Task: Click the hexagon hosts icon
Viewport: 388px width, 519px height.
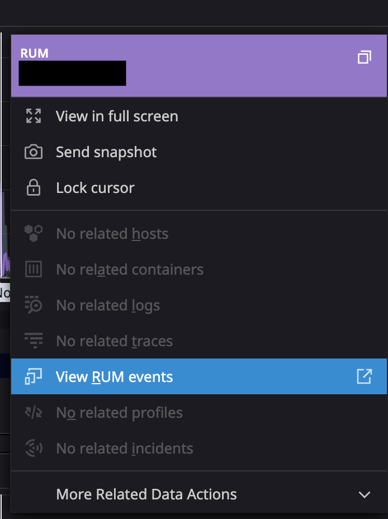Action: pos(34,234)
